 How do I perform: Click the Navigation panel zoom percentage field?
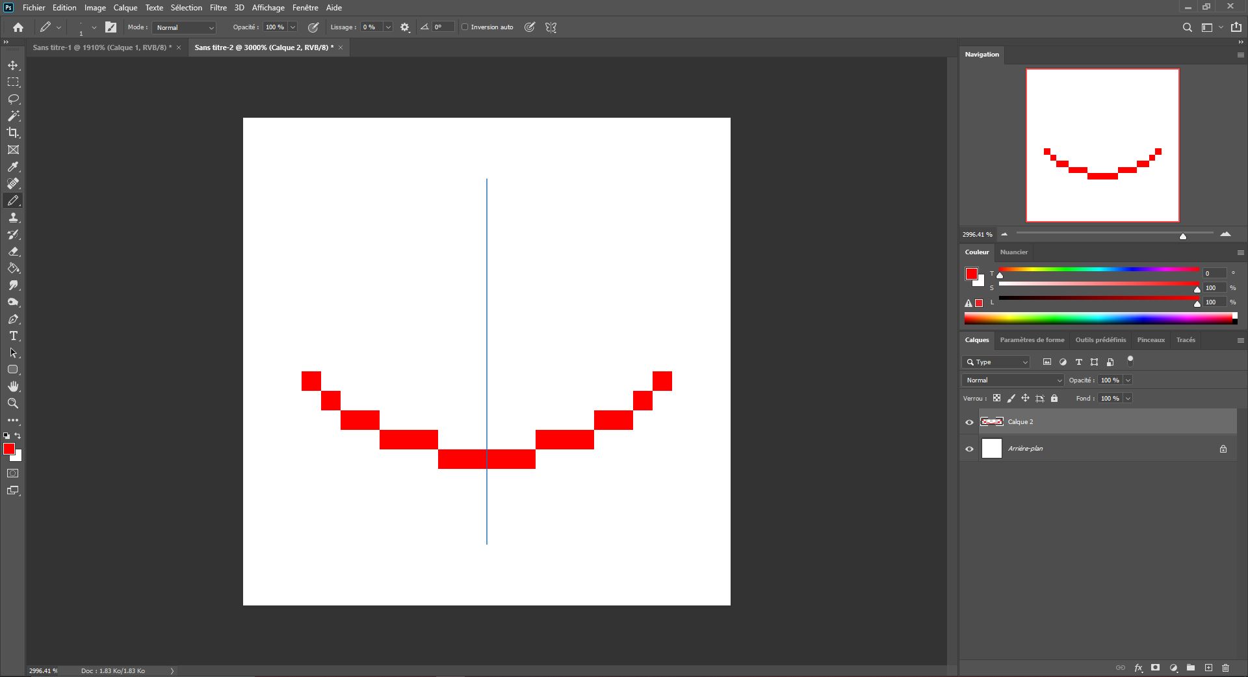point(976,234)
